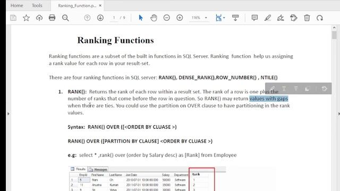The height and width of the screenshot is (191, 340).
Task: Click the Salary column header in results
Action: (x=166, y=175)
